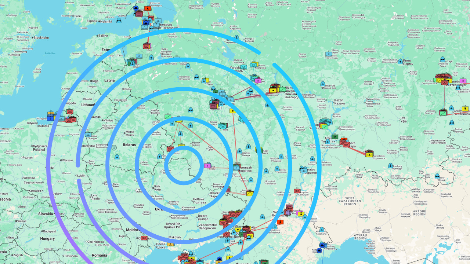The width and height of the screenshot is (470, 264).
Task: Select the pink marker near Ivanovo
Action: (x=258, y=80)
